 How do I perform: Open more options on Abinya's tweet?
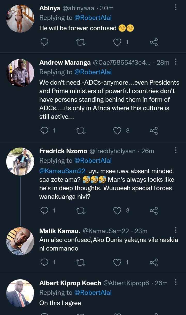(176, 7)
